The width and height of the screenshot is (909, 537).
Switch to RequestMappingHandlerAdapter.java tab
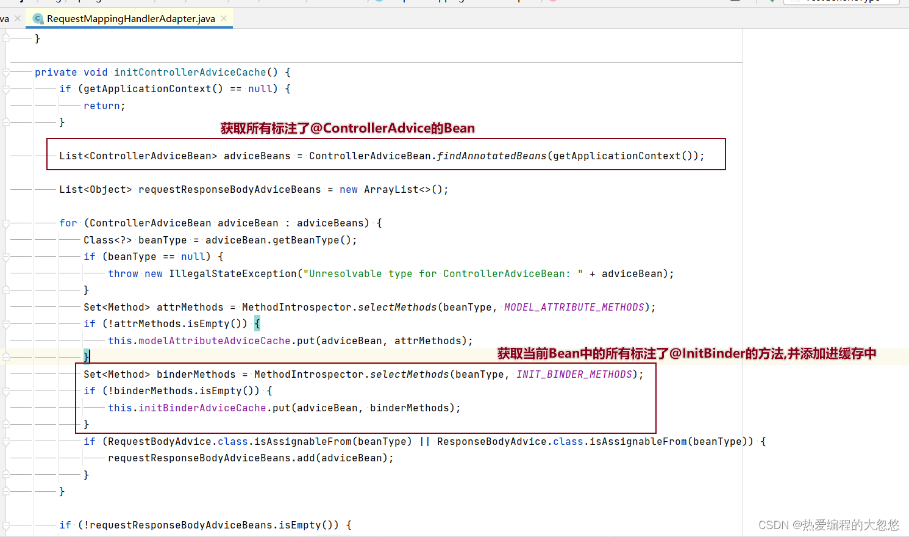tap(130, 18)
